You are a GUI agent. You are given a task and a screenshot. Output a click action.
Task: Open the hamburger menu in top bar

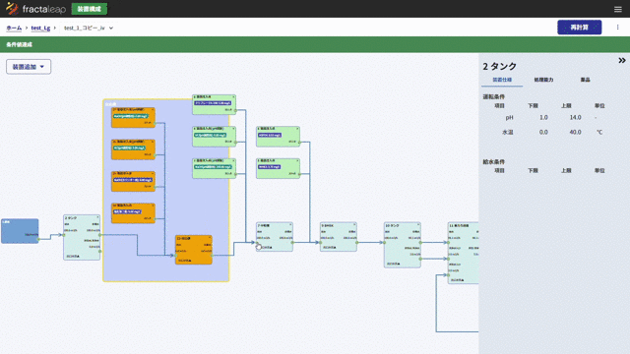point(618,9)
